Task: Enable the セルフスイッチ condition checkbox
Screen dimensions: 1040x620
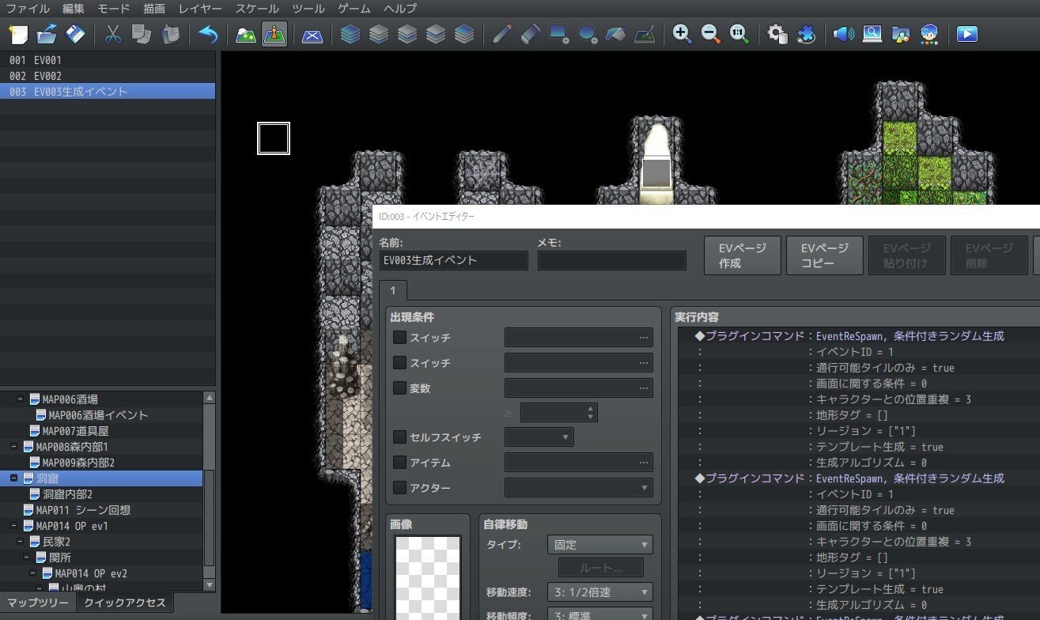Action: pos(399,437)
